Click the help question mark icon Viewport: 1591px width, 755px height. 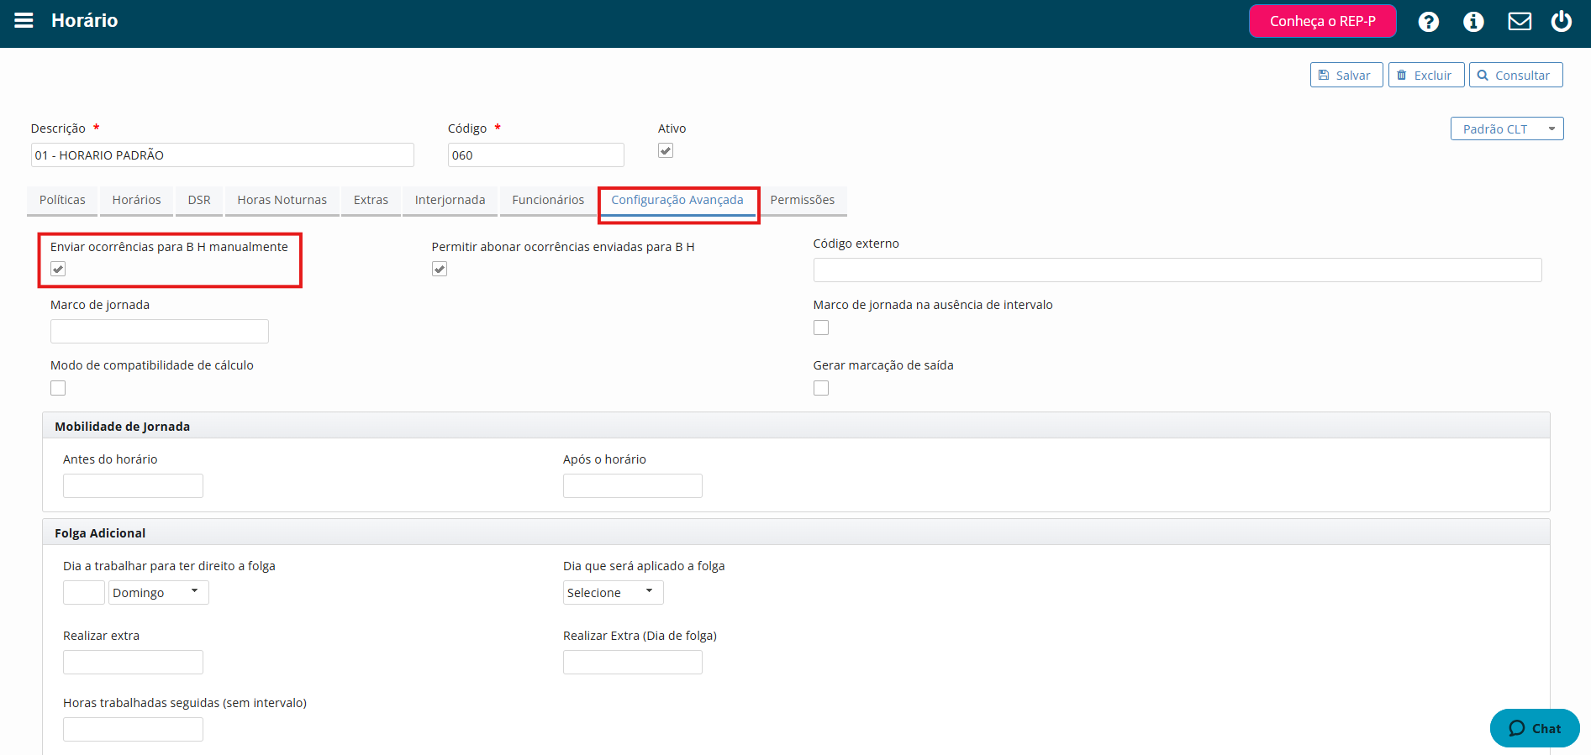1428,22
